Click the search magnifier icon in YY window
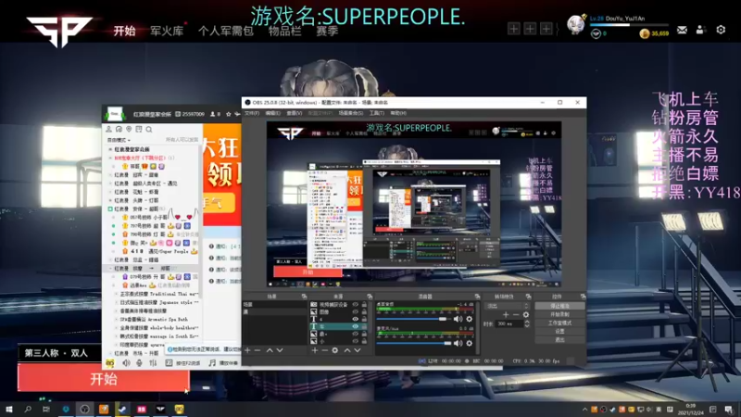This screenshot has height=417, width=741. (x=149, y=129)
